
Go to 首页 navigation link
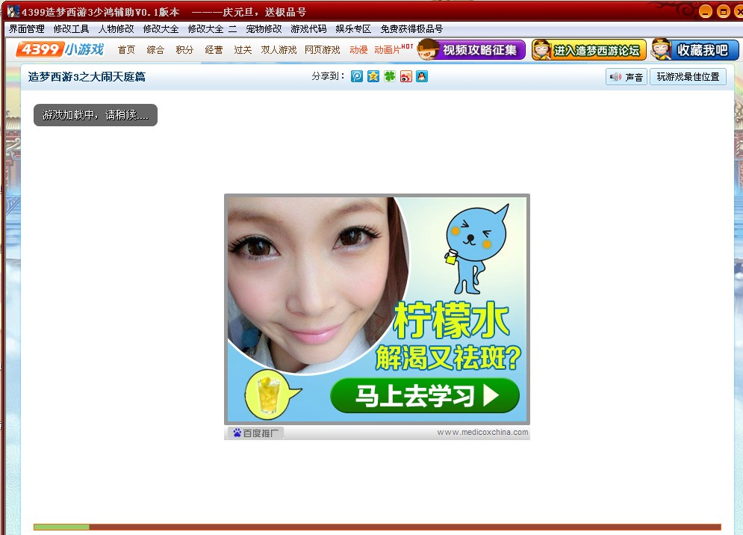click(x=126, y=50)
